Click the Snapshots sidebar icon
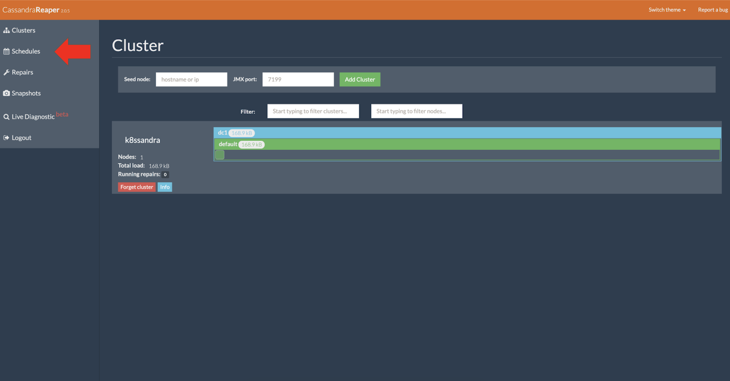Image resolution: width=730 pixels, height=381 pixels. [x=7, y=93]
